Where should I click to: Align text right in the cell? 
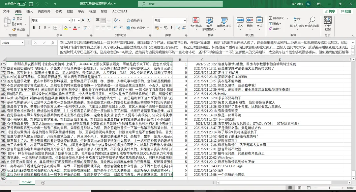[109, 28]
